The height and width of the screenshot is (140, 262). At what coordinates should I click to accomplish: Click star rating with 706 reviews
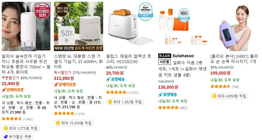220,87
